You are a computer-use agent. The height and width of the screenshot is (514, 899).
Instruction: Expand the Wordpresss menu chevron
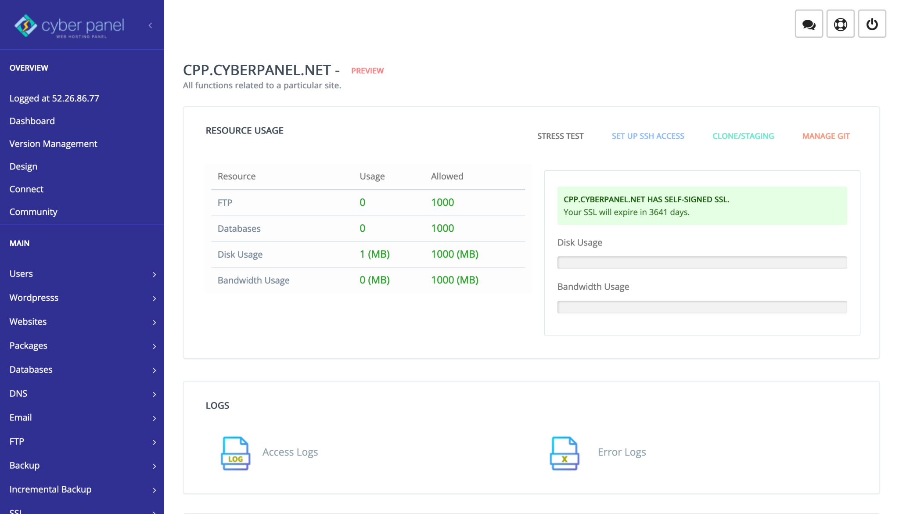155,298
